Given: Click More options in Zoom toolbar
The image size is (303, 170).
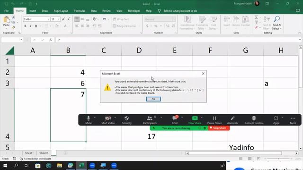Looking at the screenshot, I should pyautogui.click(x=293, y=120).
